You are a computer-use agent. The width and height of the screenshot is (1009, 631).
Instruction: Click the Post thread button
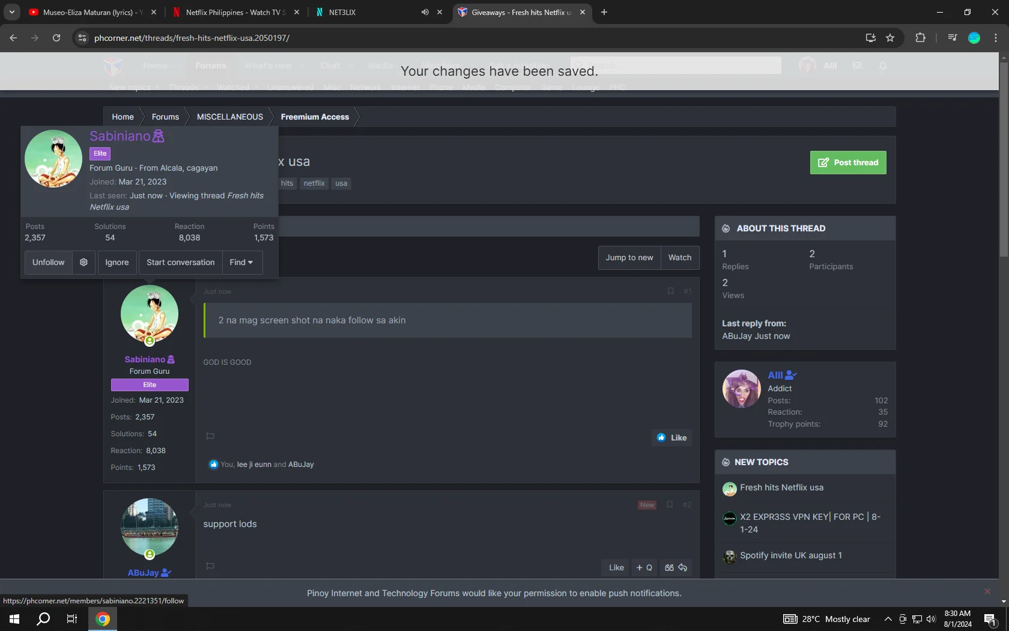click(848, 162)
